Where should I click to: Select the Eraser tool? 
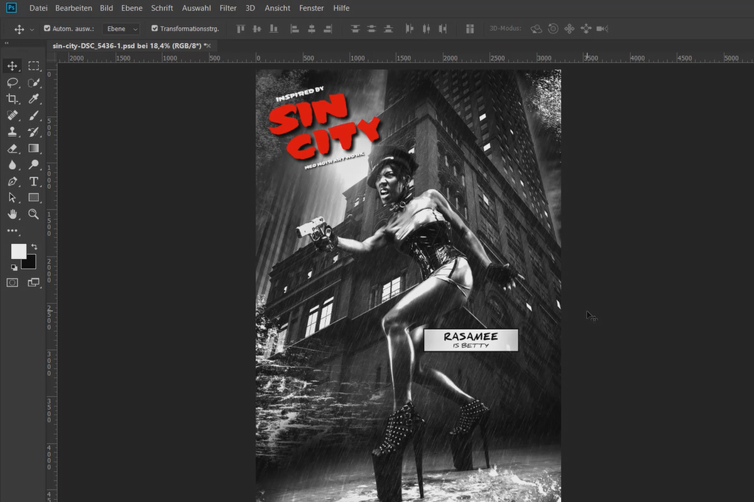(x=12, y=148)
